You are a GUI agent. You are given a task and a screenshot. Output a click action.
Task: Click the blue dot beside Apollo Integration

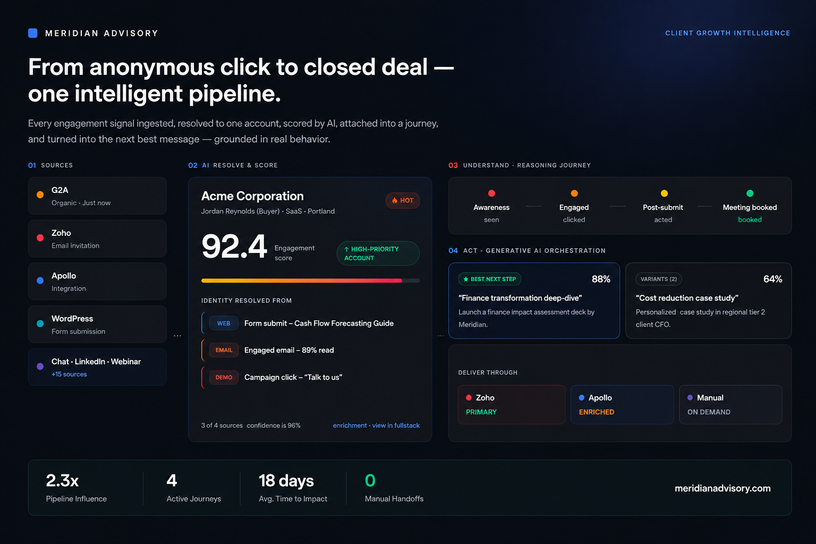coord(40,280)
